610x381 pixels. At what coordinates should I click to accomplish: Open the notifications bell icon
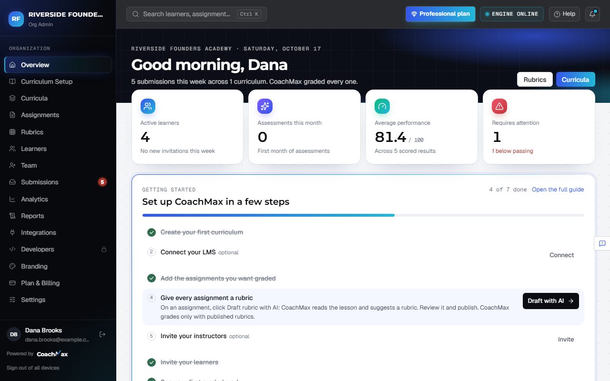pos(592,14)
